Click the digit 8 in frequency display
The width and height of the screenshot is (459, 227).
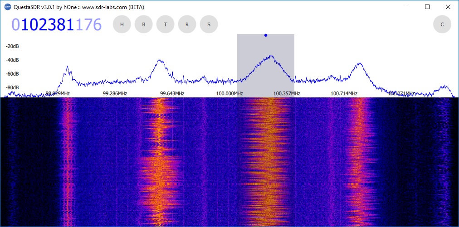pos(62,25)
